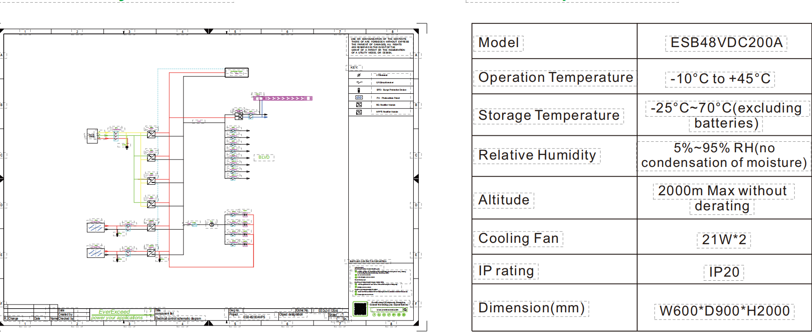Click the X Terminal symbol in the key
This screenshot has height=332, width=812.
(x=359, y=75)
